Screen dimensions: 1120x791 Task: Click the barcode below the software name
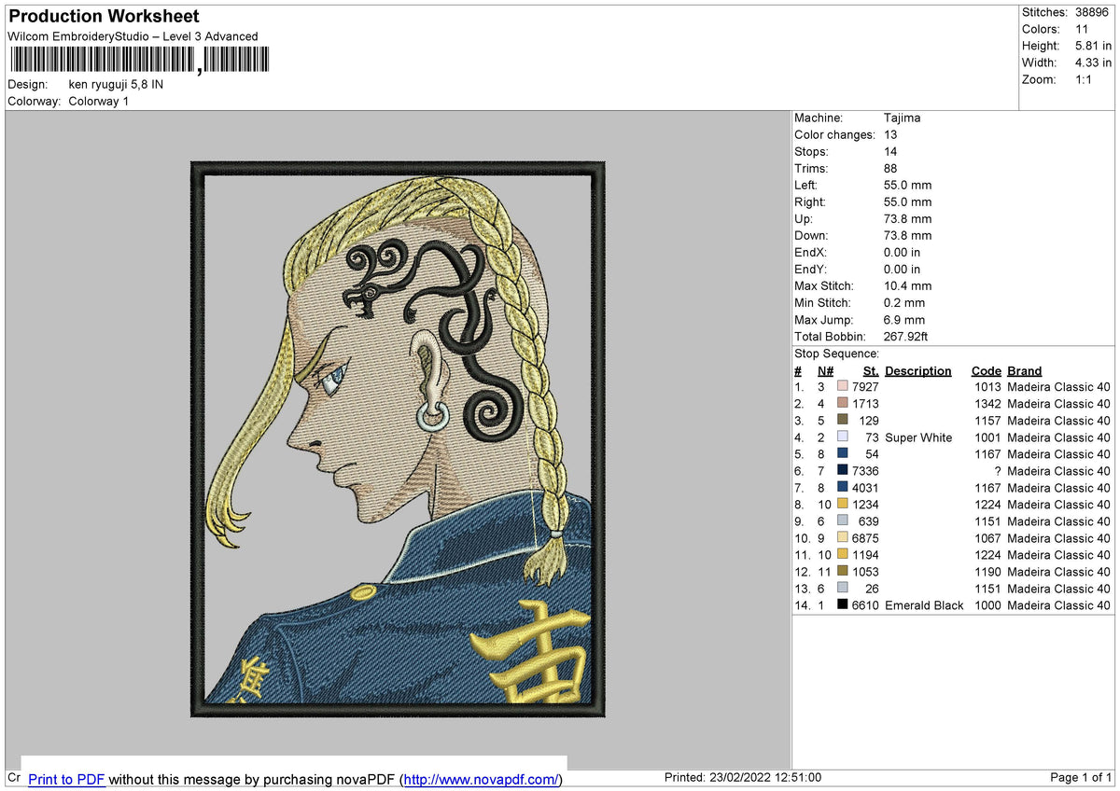pos(138,61)
